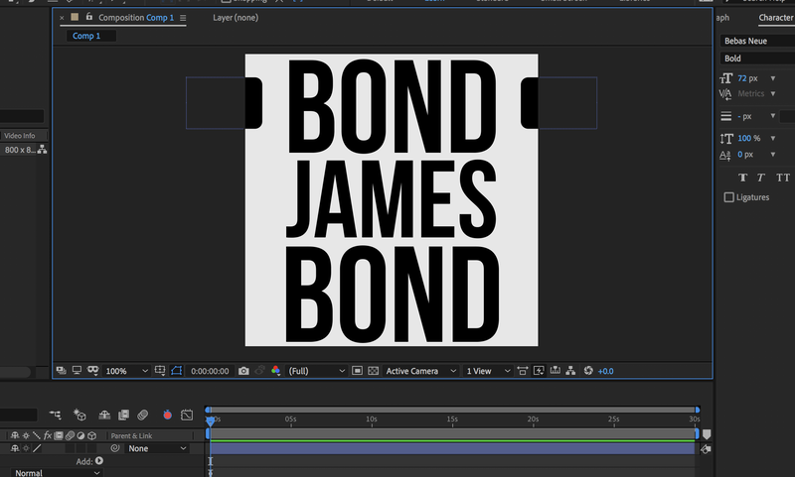Open the 1 View layout dropdown
The image size is (795, 477).
488,371
